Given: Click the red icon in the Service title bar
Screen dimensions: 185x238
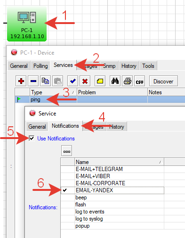Looking at the screenshot, I should coord(32,113).
